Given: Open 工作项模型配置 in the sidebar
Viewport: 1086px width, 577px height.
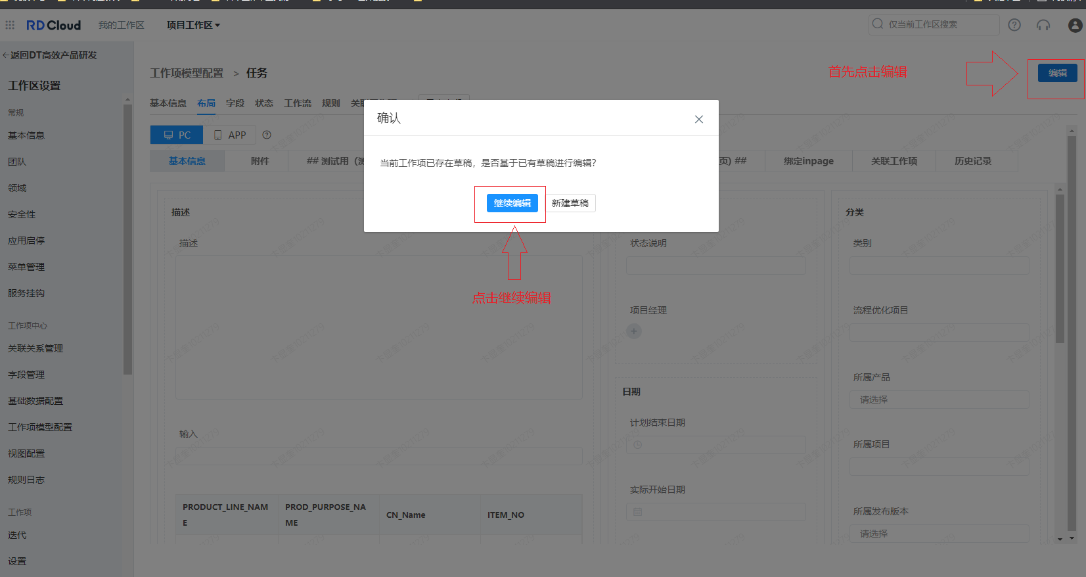Looking at the screenshot, I should click(x=40, y=427).
